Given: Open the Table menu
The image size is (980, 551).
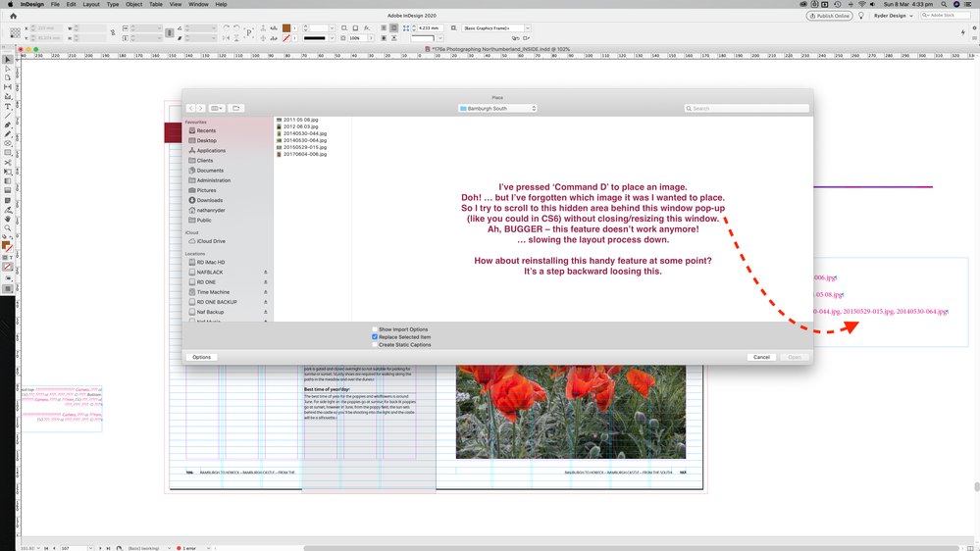Looking at the screenshot, I should pyautogui.click(x=156, y=4).
